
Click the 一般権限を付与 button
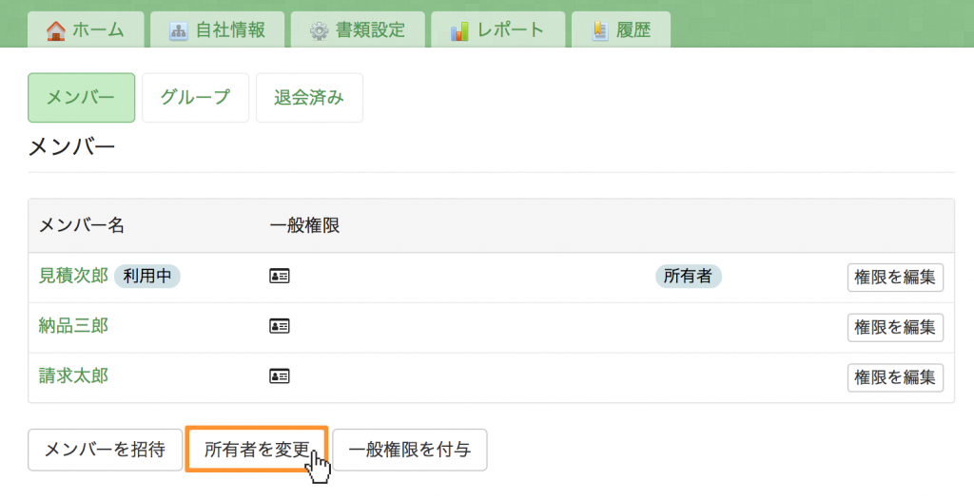(410, 450)
